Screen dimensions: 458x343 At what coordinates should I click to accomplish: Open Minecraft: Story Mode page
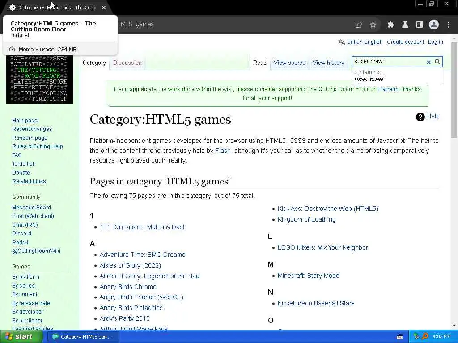pyautogui.click(x=309, y=276)
